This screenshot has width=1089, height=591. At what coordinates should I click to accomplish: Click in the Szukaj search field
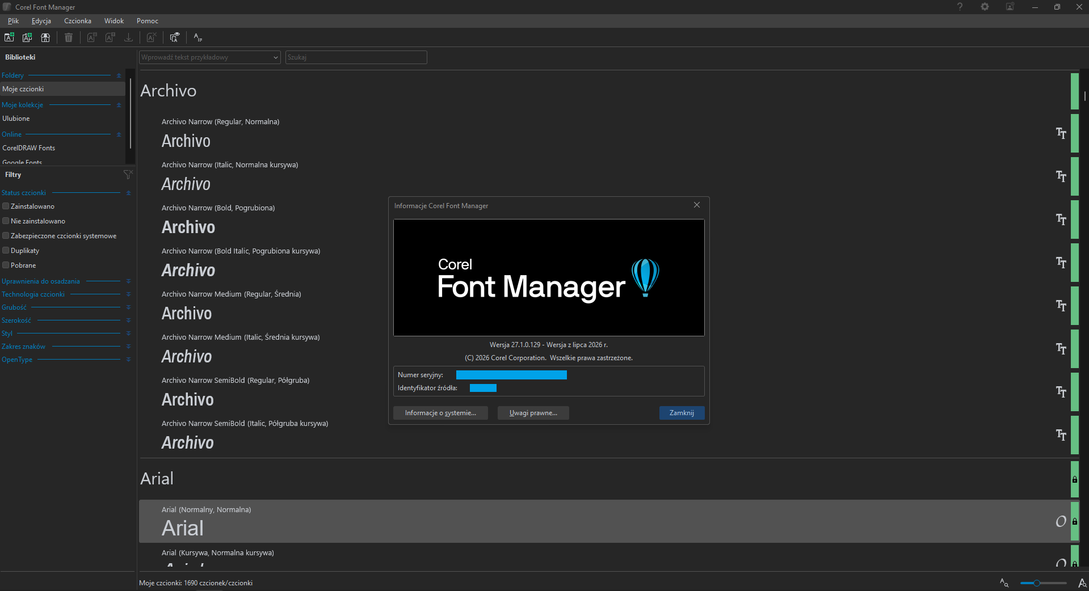[356, 57]
